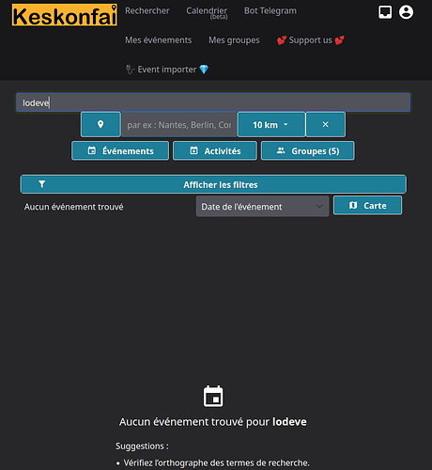Click 'Vérifiez l'orthographe des termes' suggestion

point(216,462)
